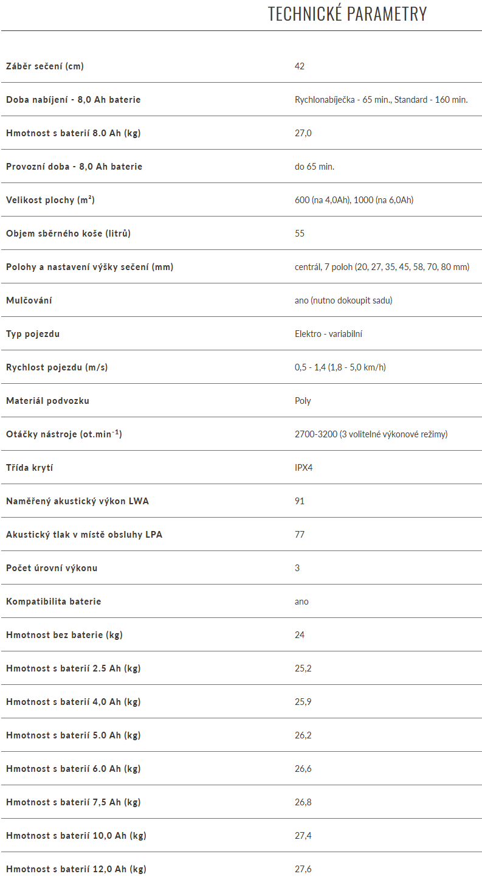482x885 pixels.
Task: Click the 'do 65 min.' runtime value
Action: [x=314, y=167]
